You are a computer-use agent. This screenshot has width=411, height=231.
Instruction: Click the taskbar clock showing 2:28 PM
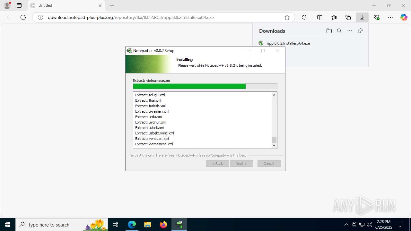(x=383, y=225)
